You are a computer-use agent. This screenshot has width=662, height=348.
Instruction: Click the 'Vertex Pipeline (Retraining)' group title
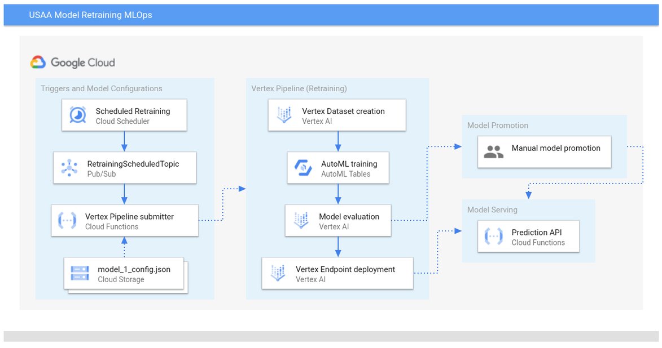pos(299,88)
